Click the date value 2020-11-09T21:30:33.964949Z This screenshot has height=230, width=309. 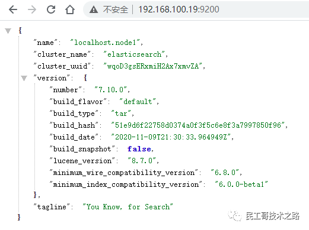pyautogui.click(x=171, y=137)
